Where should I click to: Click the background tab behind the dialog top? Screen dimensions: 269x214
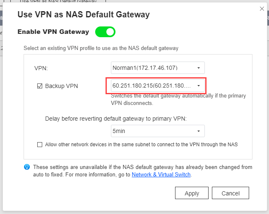pyautogui.click(x=58, y=1)
